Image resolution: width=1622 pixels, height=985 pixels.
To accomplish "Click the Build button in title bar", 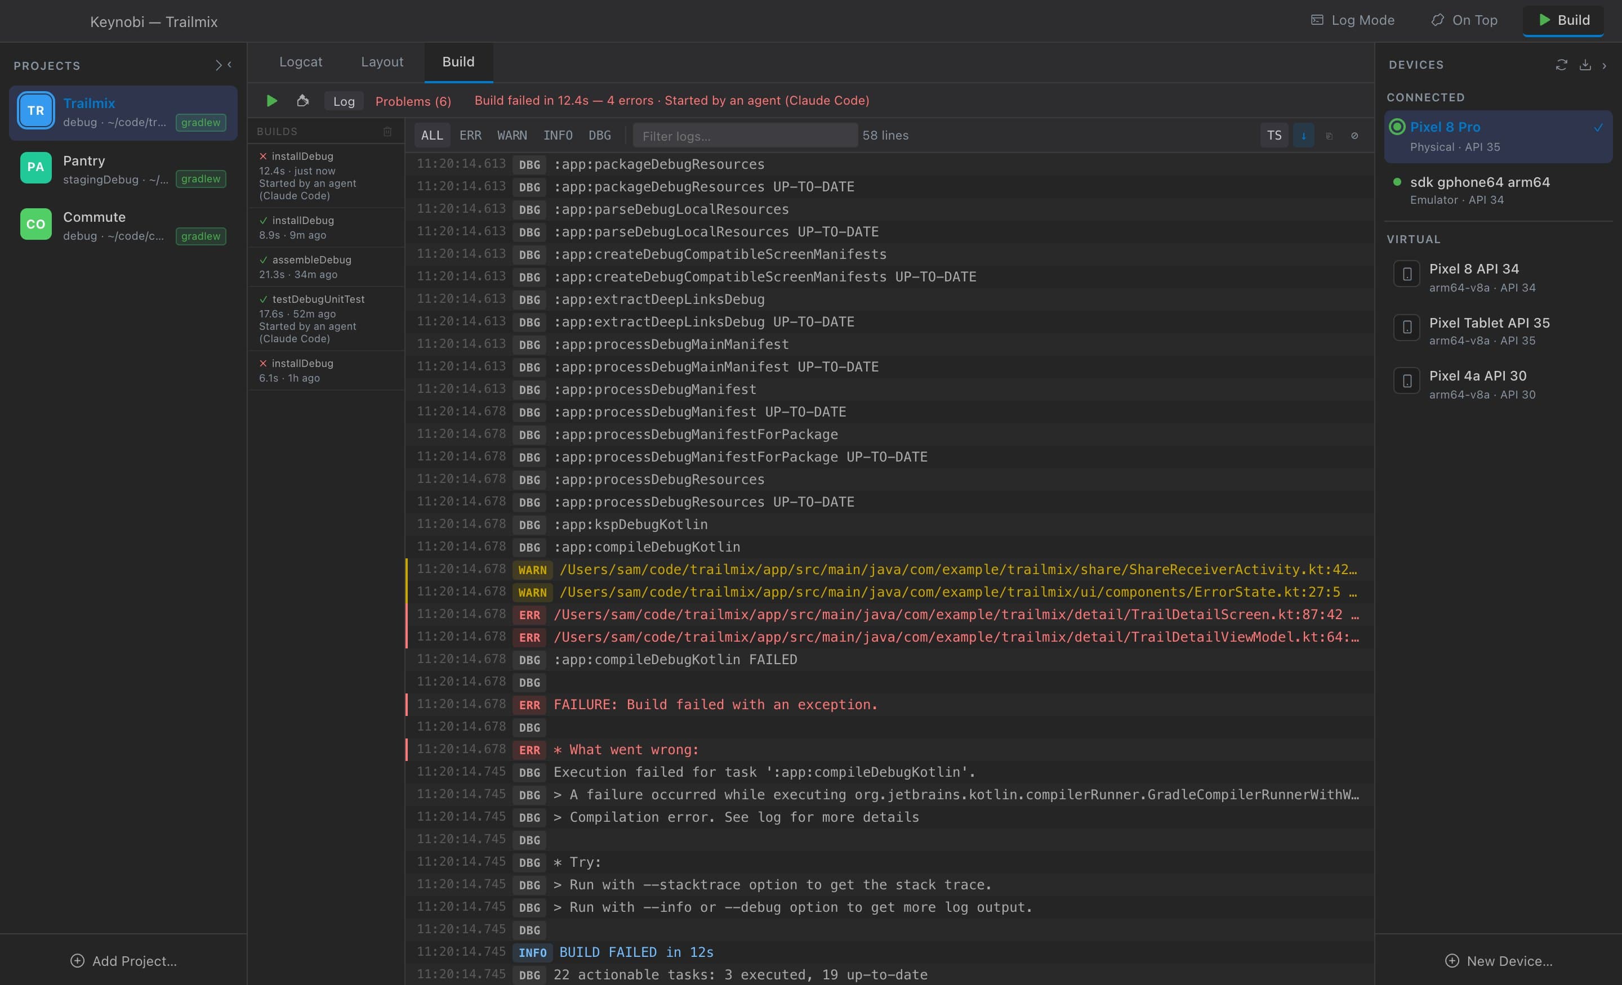I will pyautogui.click(x=1563, y=20).
